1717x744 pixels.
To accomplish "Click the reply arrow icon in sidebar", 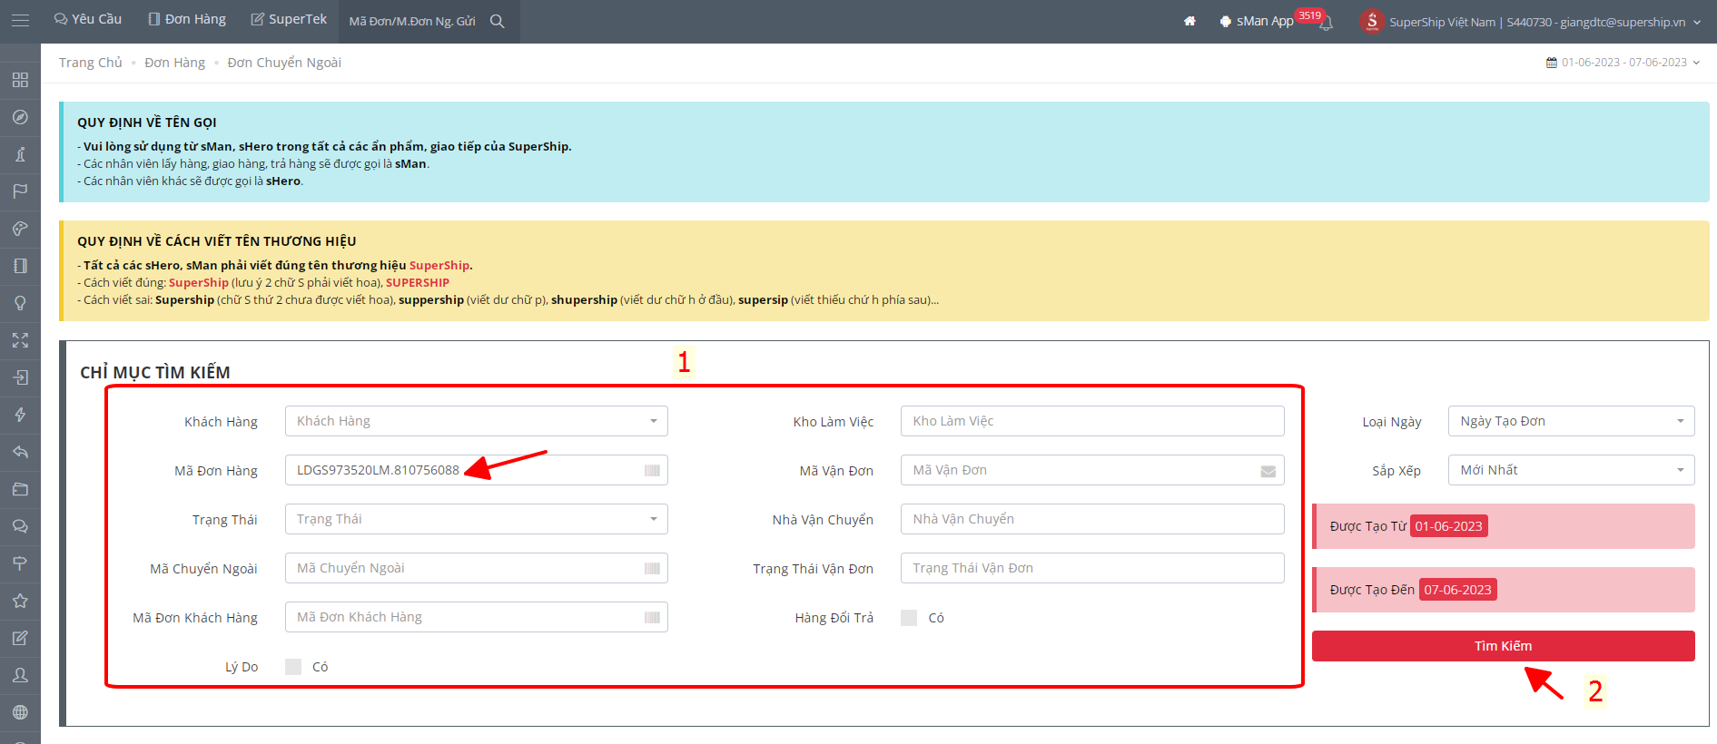I will 20,452.
